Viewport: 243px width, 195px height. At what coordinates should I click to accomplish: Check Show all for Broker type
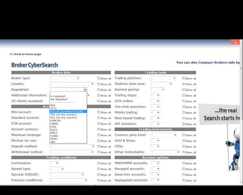click(98, 78)
